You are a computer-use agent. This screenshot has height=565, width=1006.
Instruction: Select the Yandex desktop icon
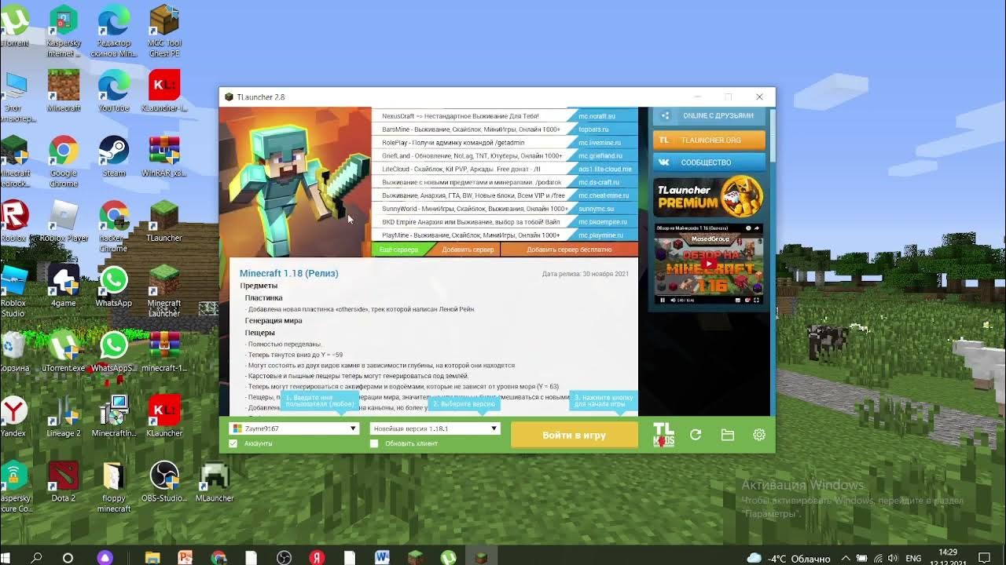[x=13, y=417]
